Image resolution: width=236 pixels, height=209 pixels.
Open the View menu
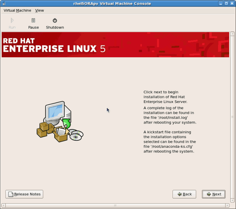point(40,10)
